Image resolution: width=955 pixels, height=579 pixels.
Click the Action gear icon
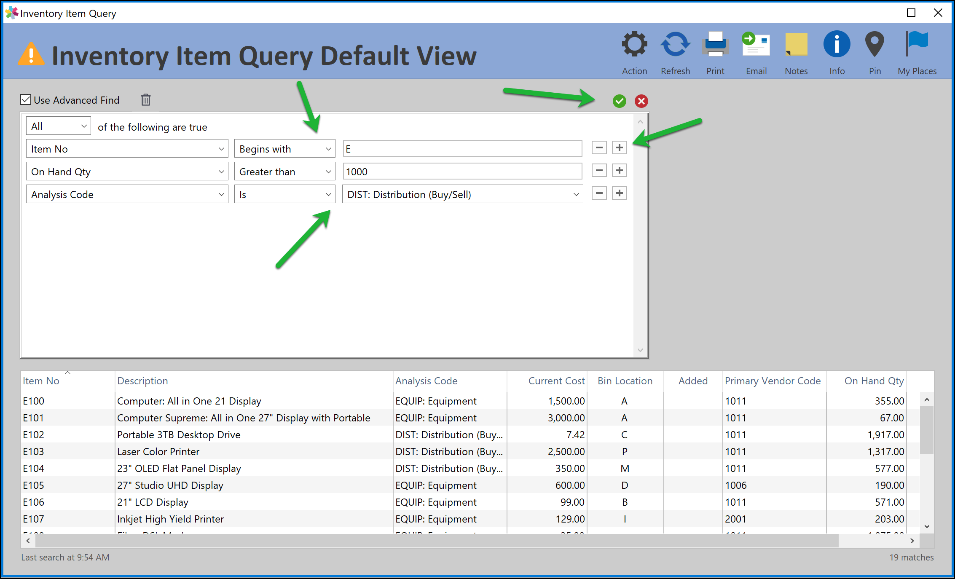634,43
